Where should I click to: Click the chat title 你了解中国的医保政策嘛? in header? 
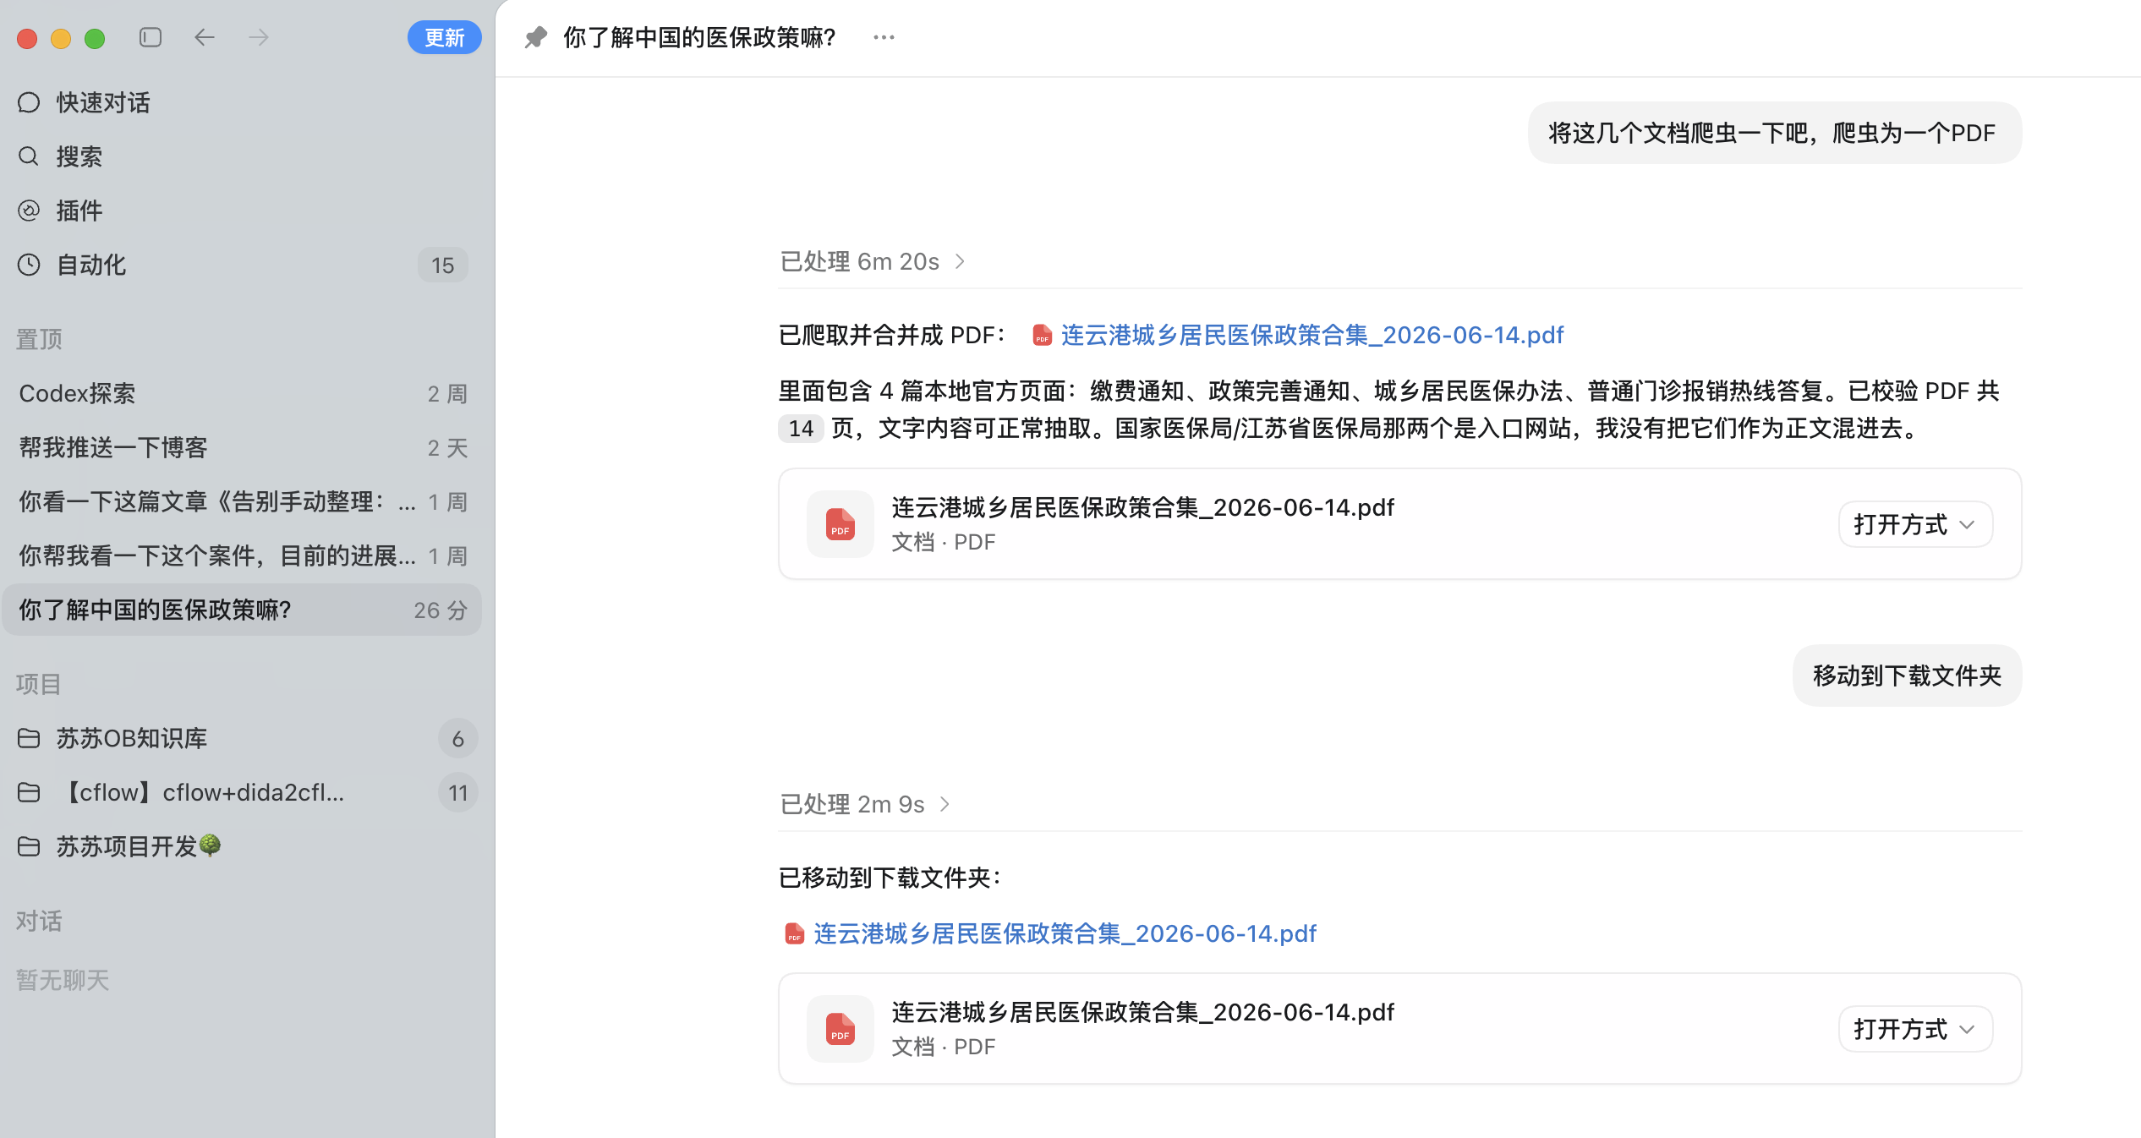pyautogui.click(x=699, y=37)
